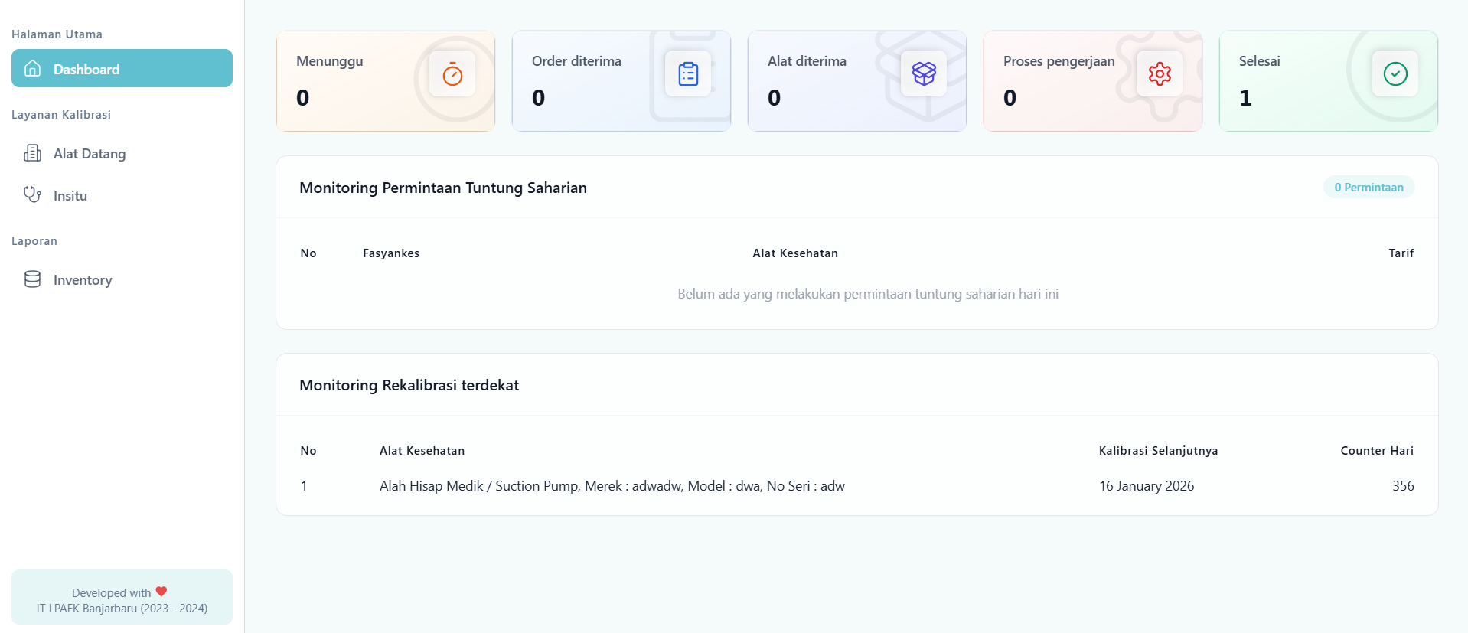Screen dimensions: 1468x633
Task: Click the 0 Permintaan badge
Action: [1369, 188]
